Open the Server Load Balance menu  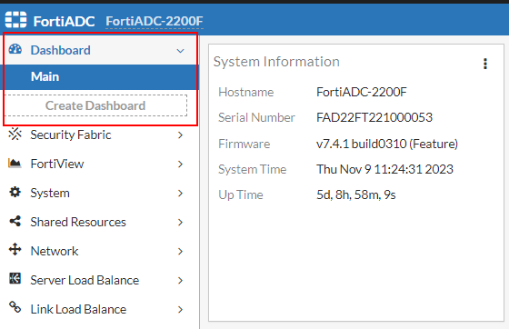click(99, 280)
